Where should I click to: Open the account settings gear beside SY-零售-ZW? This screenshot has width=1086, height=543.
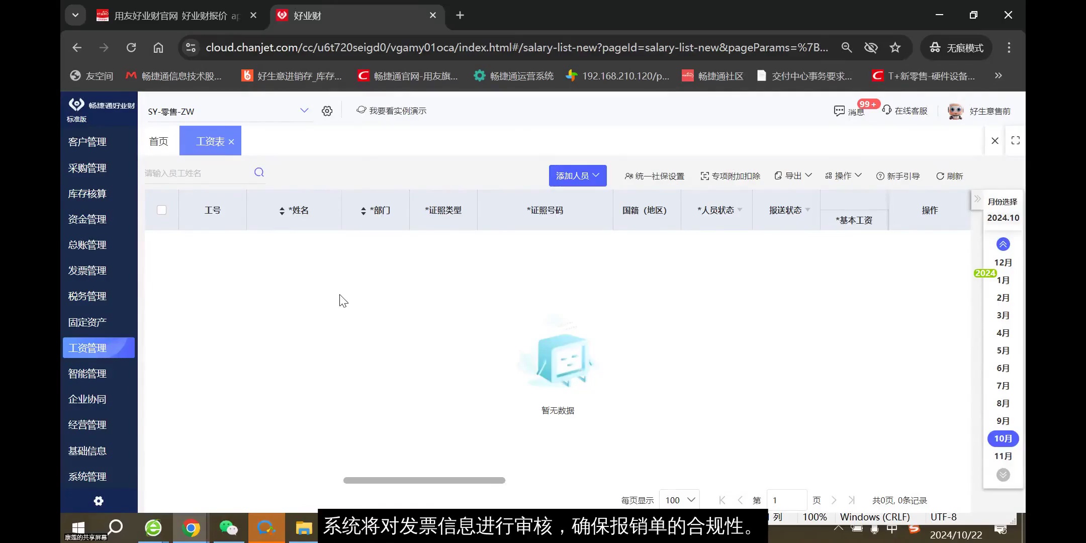pos(327,111)
